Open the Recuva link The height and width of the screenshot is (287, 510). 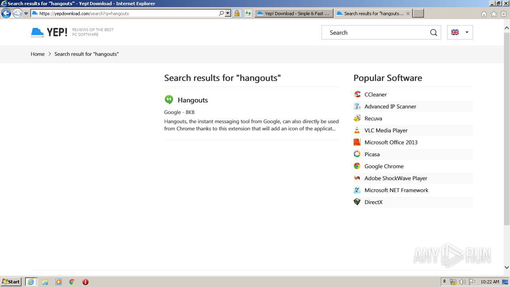(373, 118)
